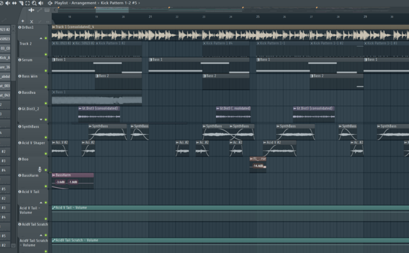The height and width of the screenshot is (253, 409).
Task: Toggle the Acid V Shaper mute LED
Action: pyautogui.click(x=46, y=153)
